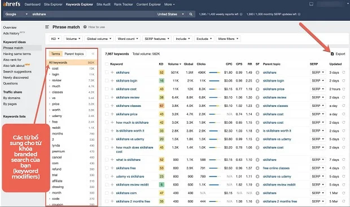The height and width of the screenshot is (207, 350).
Task: Open the SERP features filter dropdown
Action: tap(157, 39)
